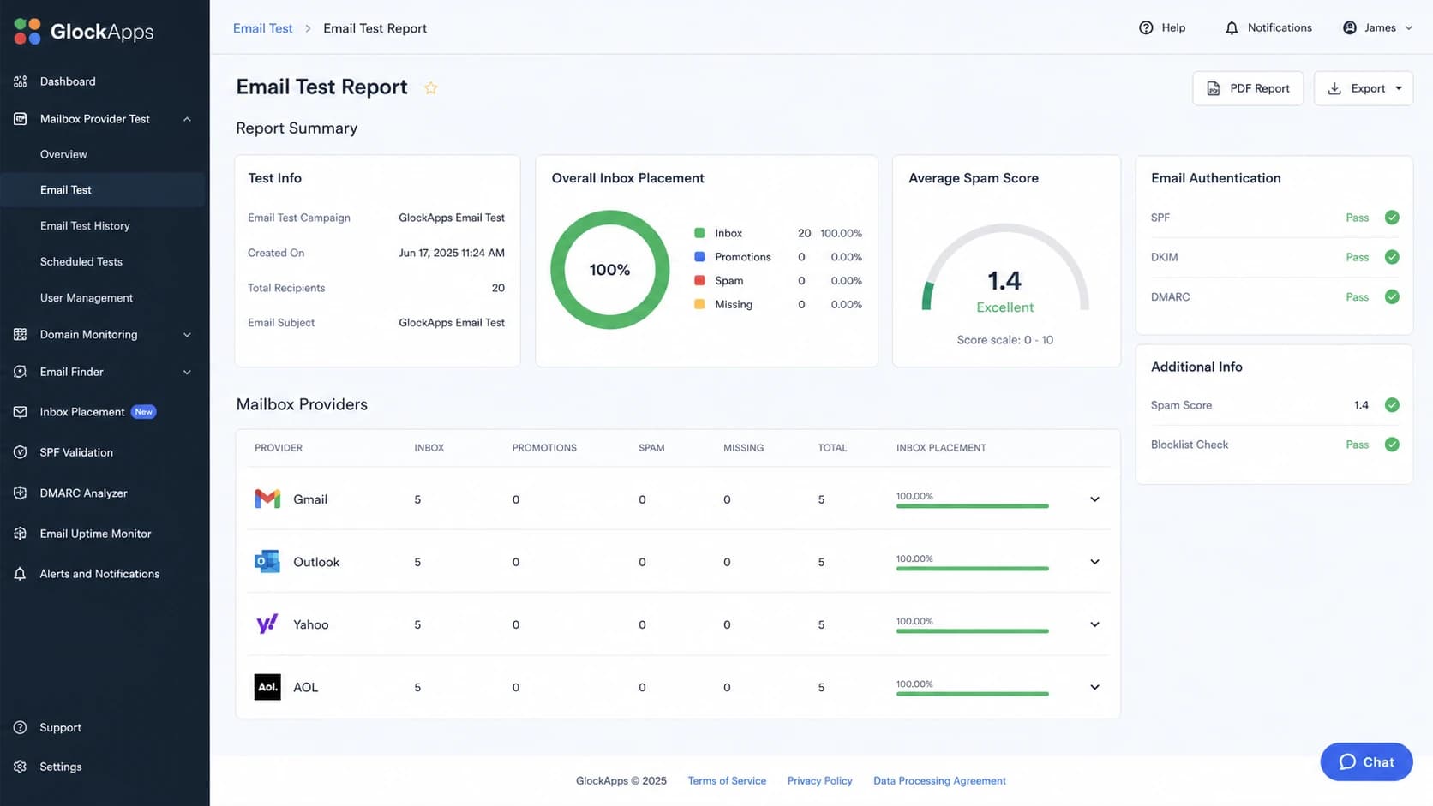Collapse the Mailbox Provider Test section
The height and width of the screenshot is (806, 1433).
187,119
